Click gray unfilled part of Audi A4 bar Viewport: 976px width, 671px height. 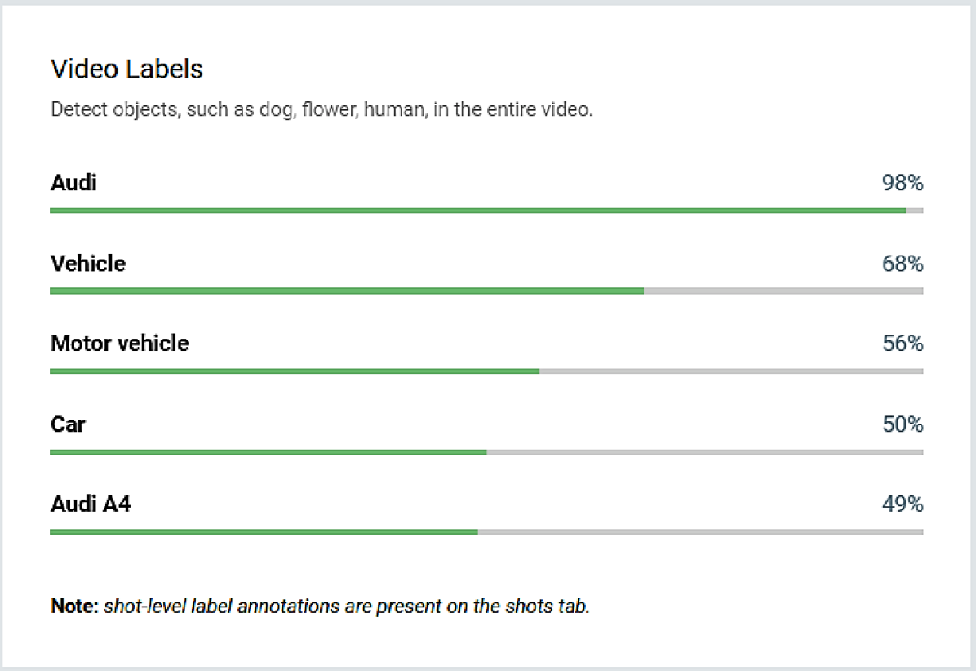[x=700, y=532]
